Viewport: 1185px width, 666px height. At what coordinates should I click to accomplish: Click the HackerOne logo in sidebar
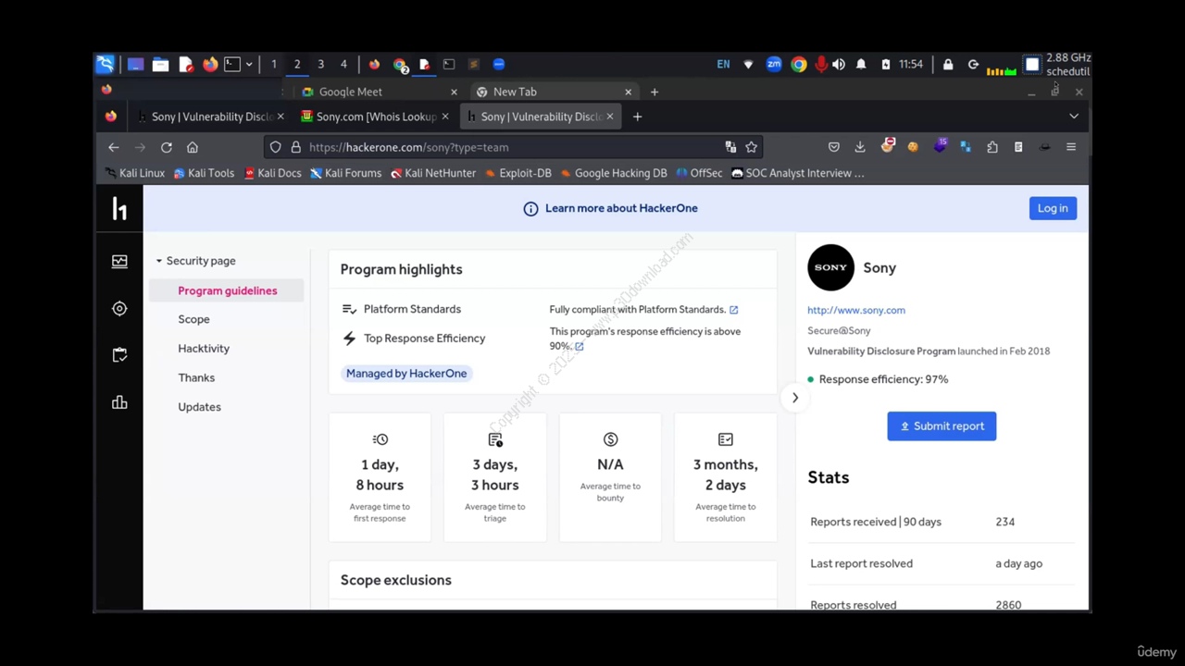click(x=119, y=209)
